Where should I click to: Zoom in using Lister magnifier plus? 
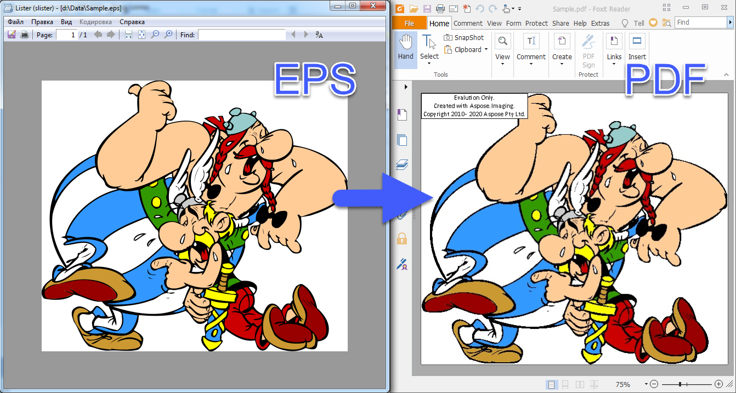tap(168, 35)
